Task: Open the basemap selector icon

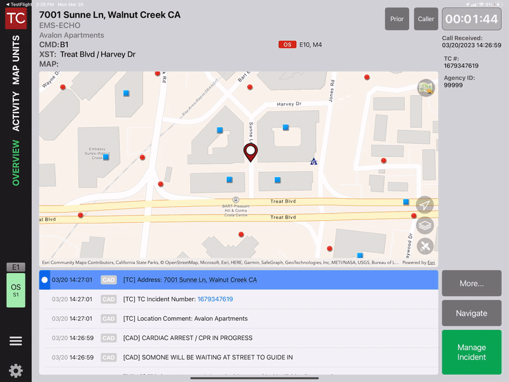Action: pyautogui.click(x=425, y=88)
